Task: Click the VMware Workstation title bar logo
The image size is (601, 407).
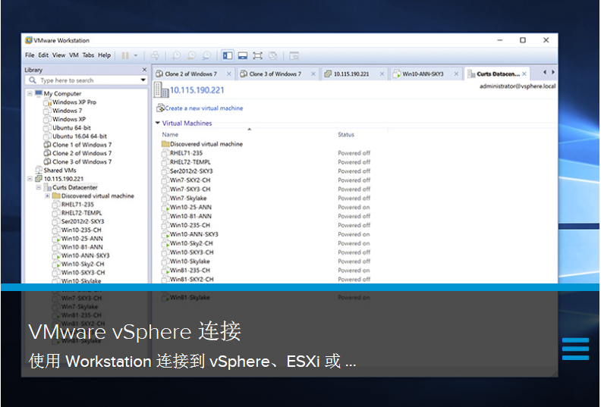Action: [x=28, y=40]
